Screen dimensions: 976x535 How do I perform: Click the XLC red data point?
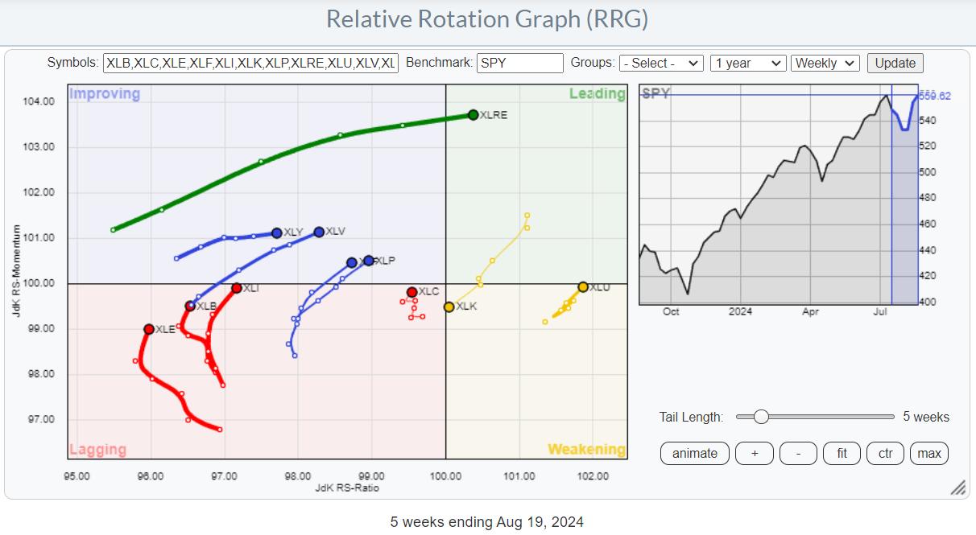tap(411, 292)
